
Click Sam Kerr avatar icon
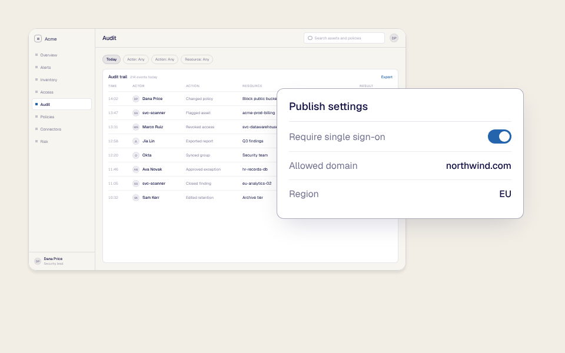pyautogui.click(x=136, y=198)
